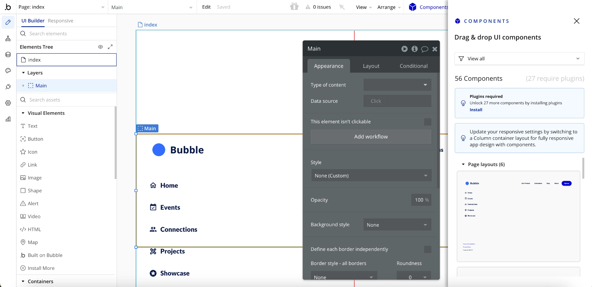The image size is (592, 287).
Task: Open the Workflow tab in left sidebar
Action: coord(8,38)
